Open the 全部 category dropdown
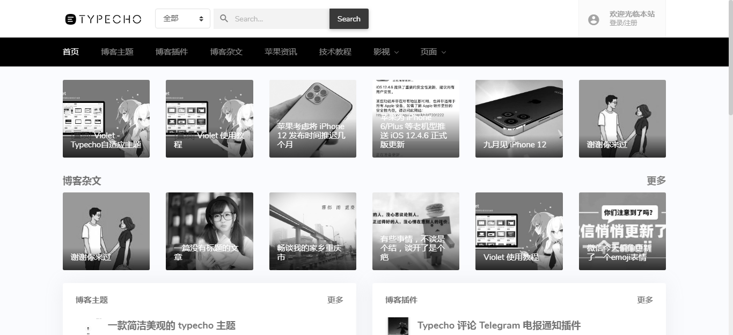 pos(182,19)
